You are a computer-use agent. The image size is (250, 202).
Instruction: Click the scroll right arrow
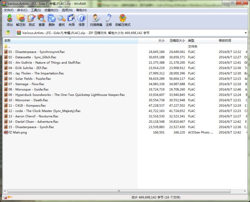[x=245, y=191]
